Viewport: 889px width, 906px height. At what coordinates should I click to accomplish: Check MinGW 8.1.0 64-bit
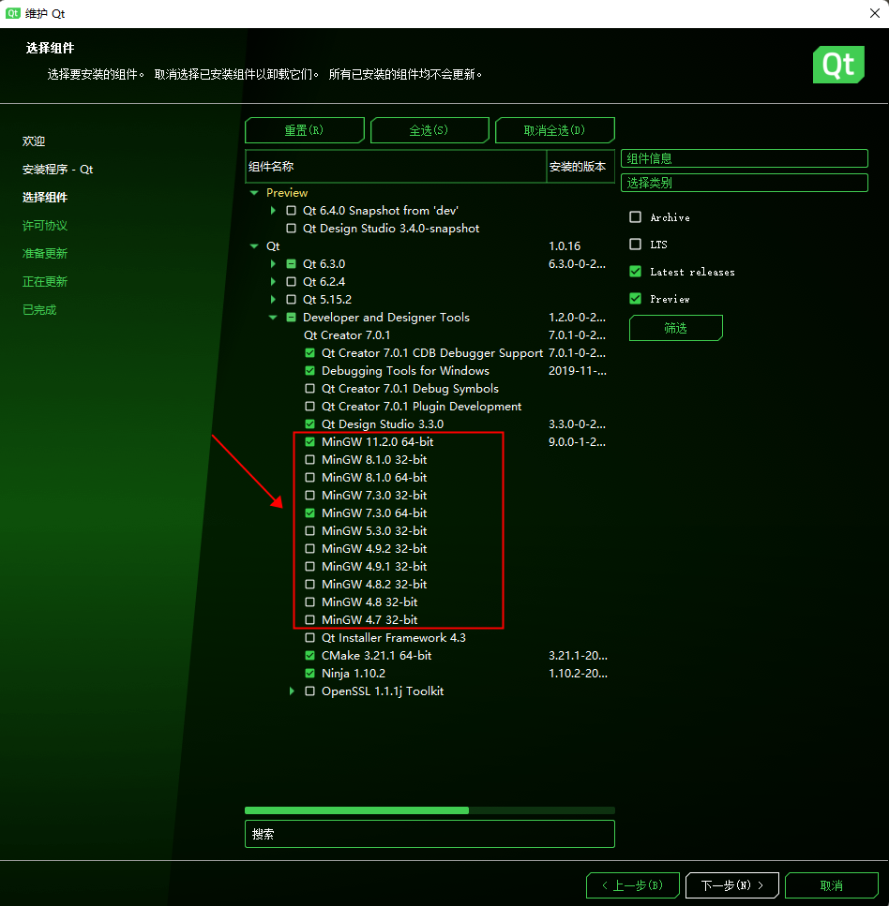coord(310,478)
